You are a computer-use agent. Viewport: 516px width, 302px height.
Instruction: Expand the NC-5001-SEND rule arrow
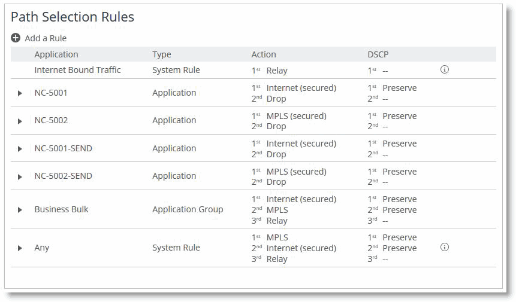[x=20, y=149]
